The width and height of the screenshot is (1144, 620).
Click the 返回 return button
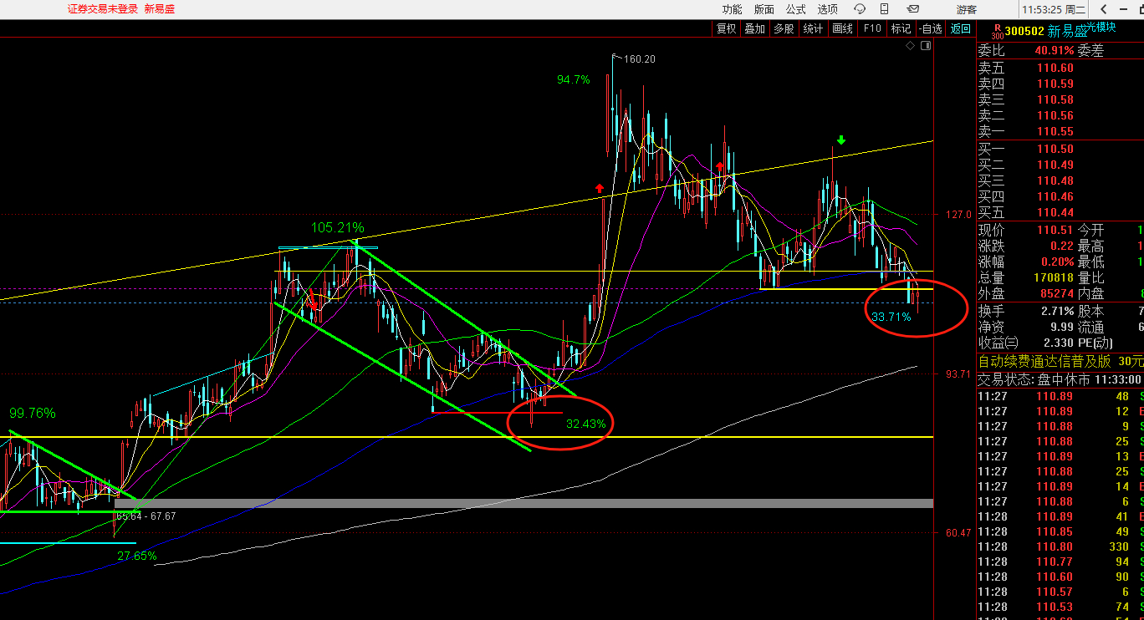960,28
